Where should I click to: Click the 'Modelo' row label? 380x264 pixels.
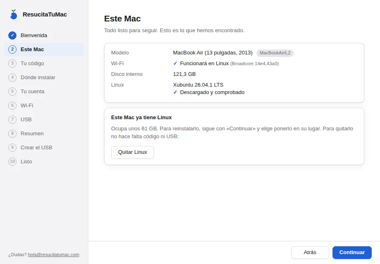pos(120,53)
